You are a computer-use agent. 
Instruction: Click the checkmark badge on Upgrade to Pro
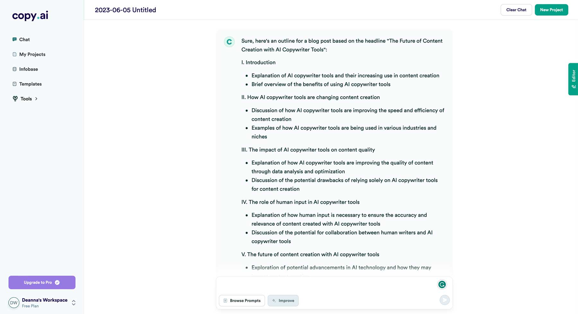(x=57, y=282)
